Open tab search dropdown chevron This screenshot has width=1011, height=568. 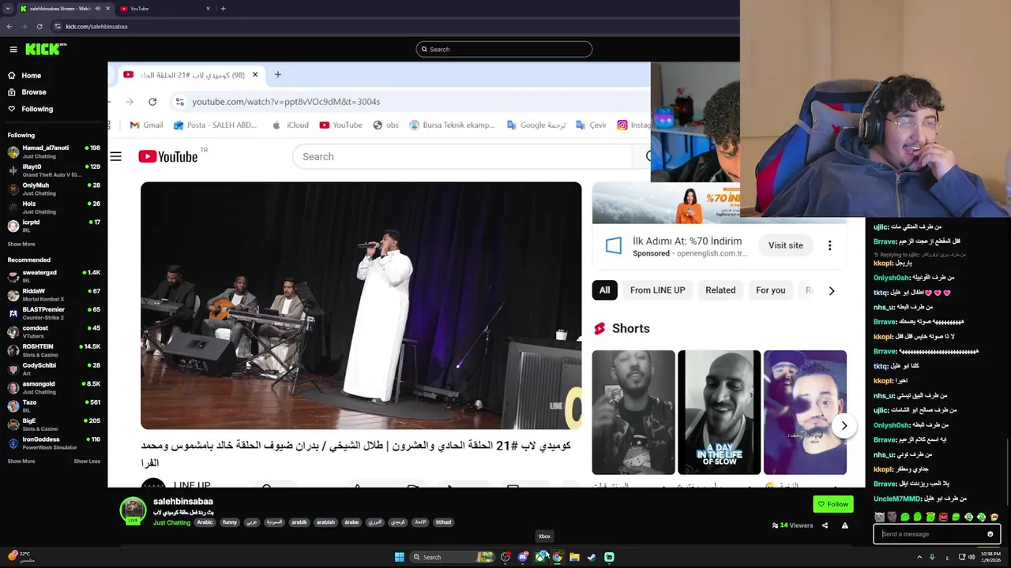coord(7,9)
